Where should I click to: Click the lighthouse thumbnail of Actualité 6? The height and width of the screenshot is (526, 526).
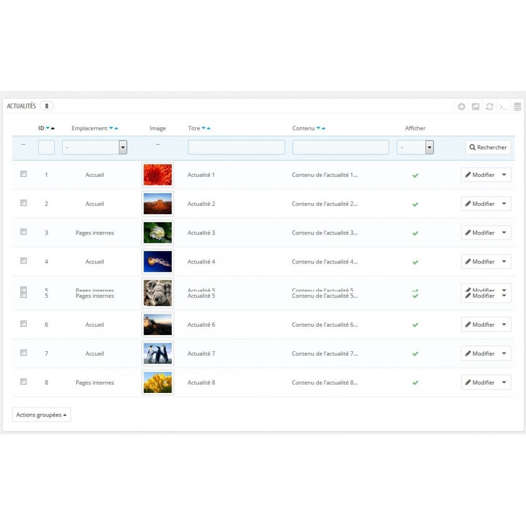158,325
